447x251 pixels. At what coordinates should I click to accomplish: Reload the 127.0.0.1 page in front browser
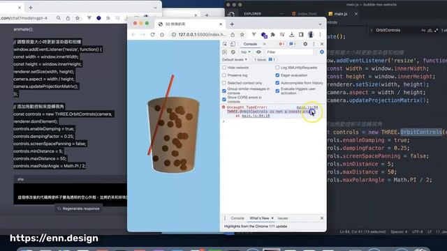click(x=152, y=35)
